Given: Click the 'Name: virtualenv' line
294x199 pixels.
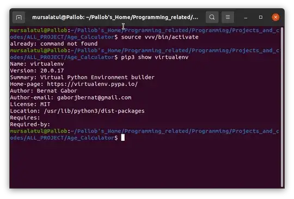Looking at the screenshot, I should pyautogui.click(x=37, y=64).
